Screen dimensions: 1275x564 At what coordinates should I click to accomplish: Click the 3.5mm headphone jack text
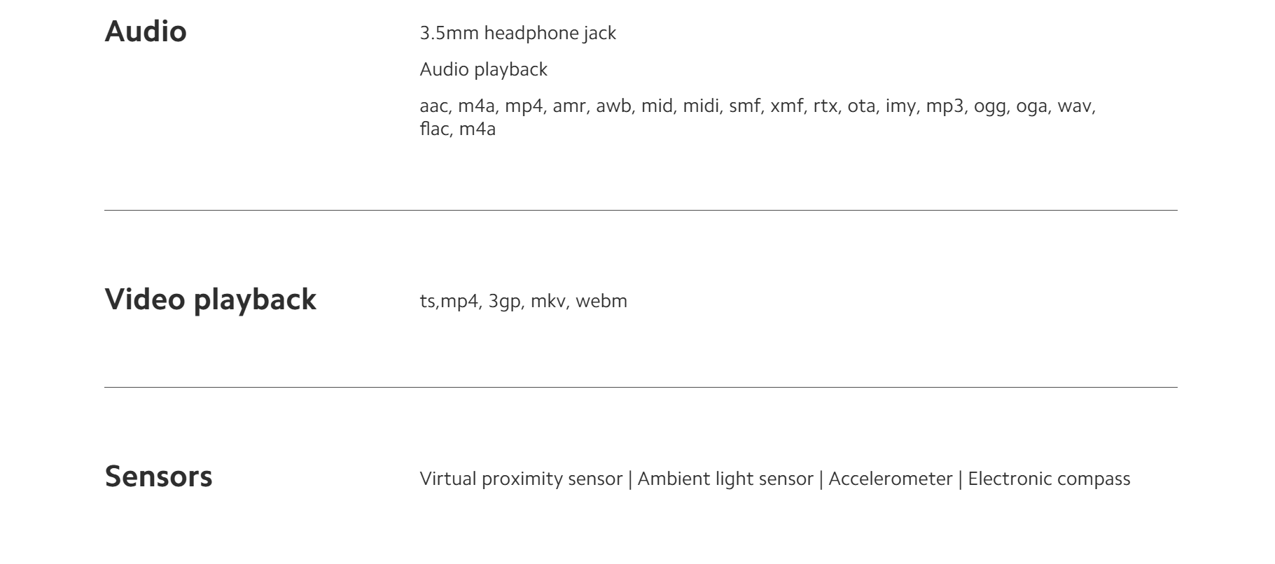517,34
